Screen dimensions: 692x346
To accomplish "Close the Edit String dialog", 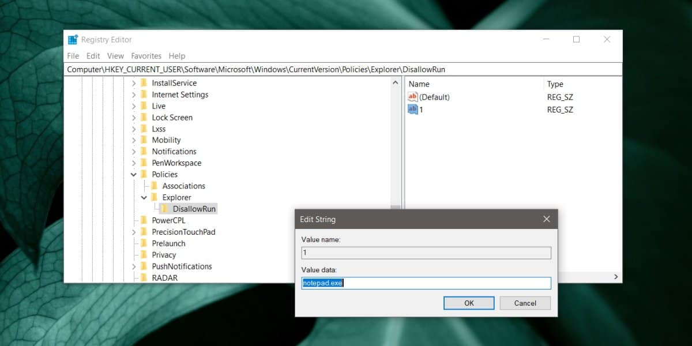I will pos(546,219).
